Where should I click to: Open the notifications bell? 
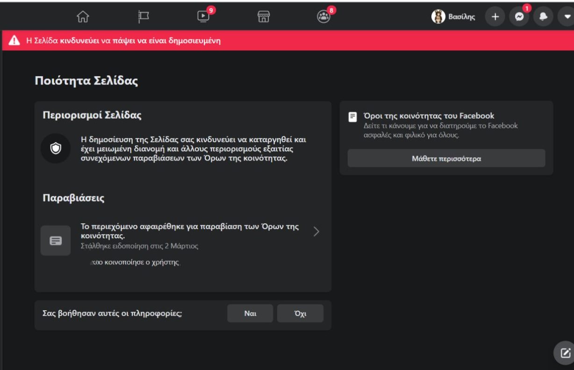[543, 17]
